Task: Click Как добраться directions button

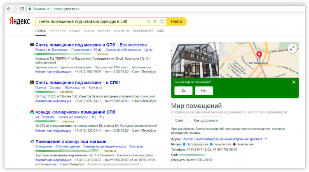Action: [206, 121]
